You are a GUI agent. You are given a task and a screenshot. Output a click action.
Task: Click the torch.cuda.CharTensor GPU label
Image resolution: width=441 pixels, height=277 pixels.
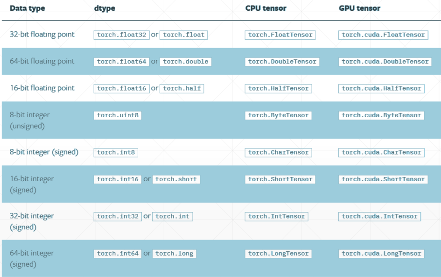(x=381, y=152)
